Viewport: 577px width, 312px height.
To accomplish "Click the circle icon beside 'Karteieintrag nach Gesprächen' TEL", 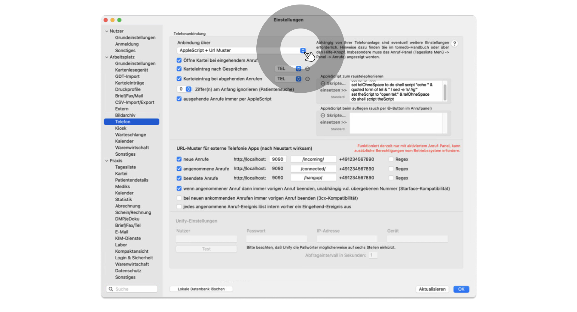I will (307, 69).
